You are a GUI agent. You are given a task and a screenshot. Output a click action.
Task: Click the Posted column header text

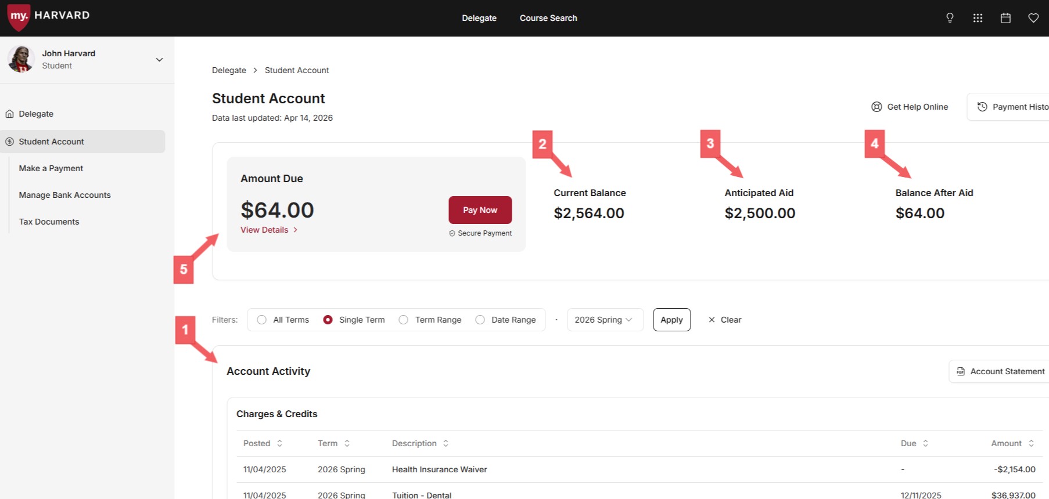[x=257, y=443]
